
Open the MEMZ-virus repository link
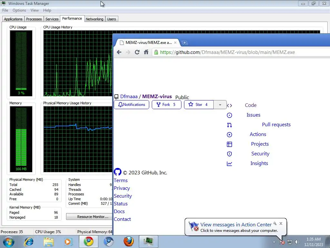point(157,97)
